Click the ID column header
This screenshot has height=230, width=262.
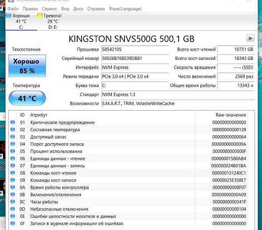22,115
